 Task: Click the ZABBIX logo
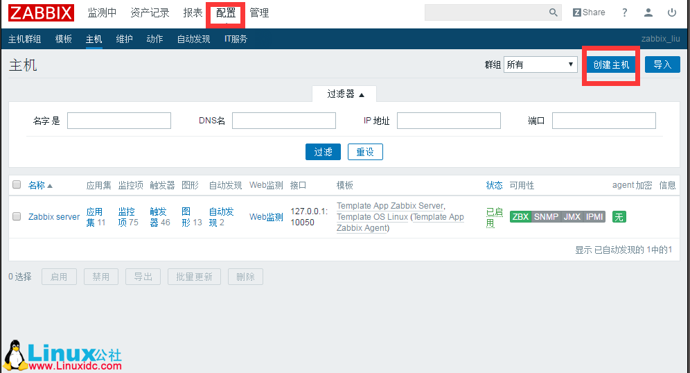point(41,12)
